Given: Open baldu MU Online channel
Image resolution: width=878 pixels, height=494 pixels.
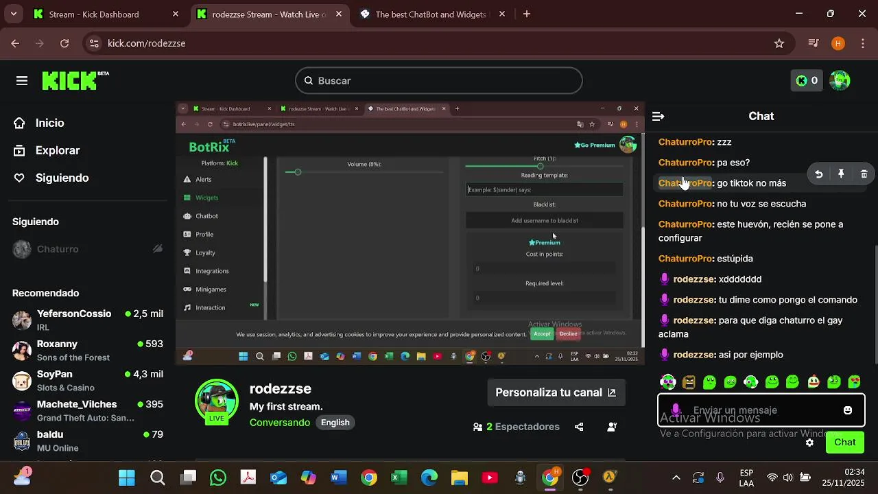Looking at the screenshot, I should [88, 441].
